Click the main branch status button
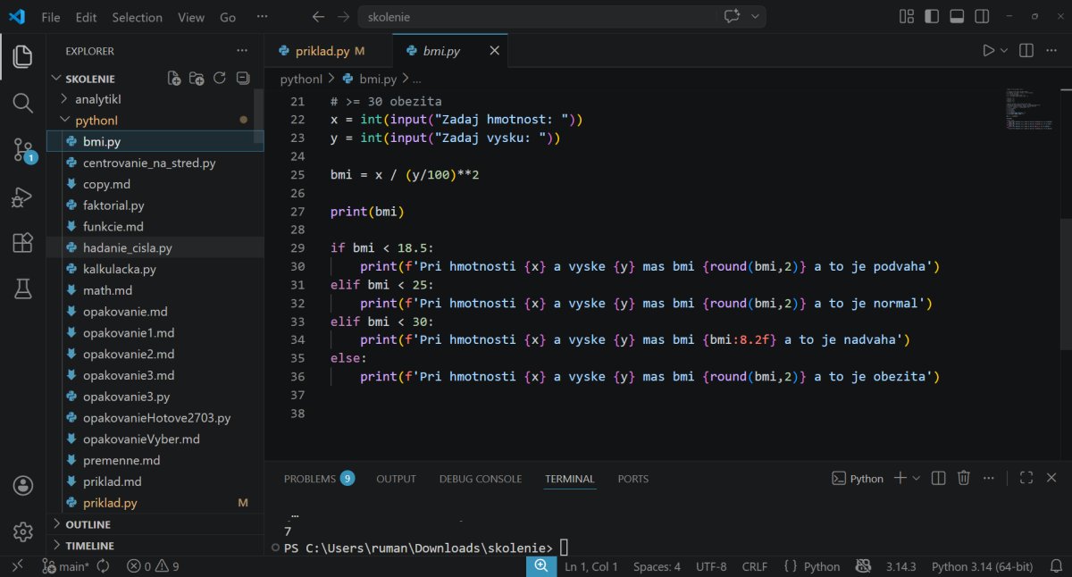This screenshot has width=1072, height=577. (x=67, y=566)
